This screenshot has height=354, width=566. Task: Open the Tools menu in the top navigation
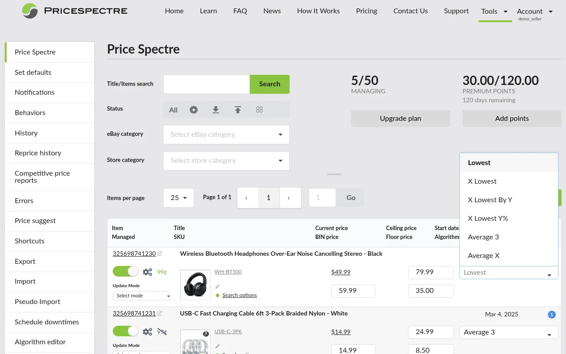coord(492,11)
